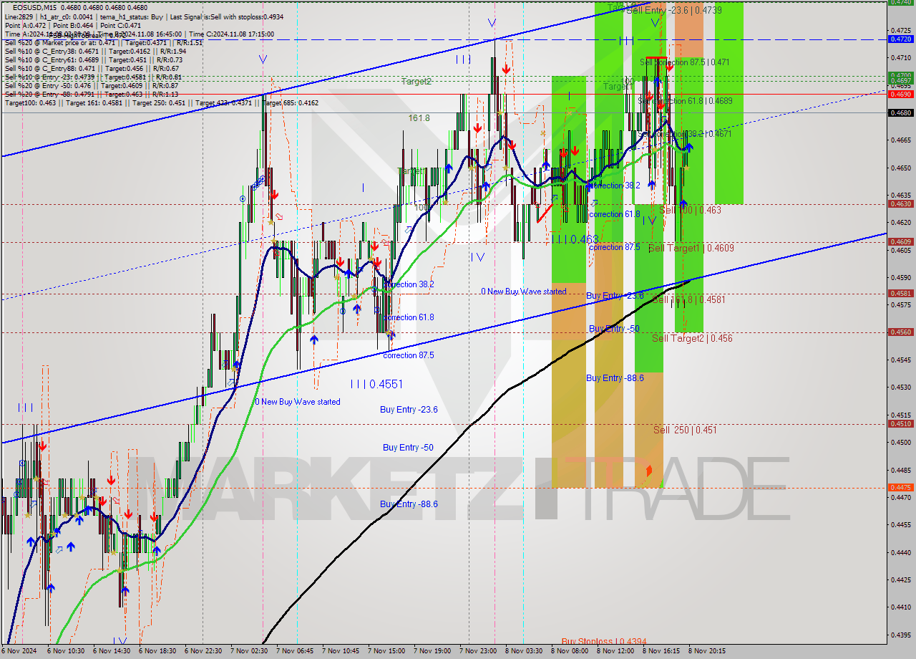Click the 0.4500 price scale value
The width and height of the screenshot is (916, 659).
pos(900,442)
